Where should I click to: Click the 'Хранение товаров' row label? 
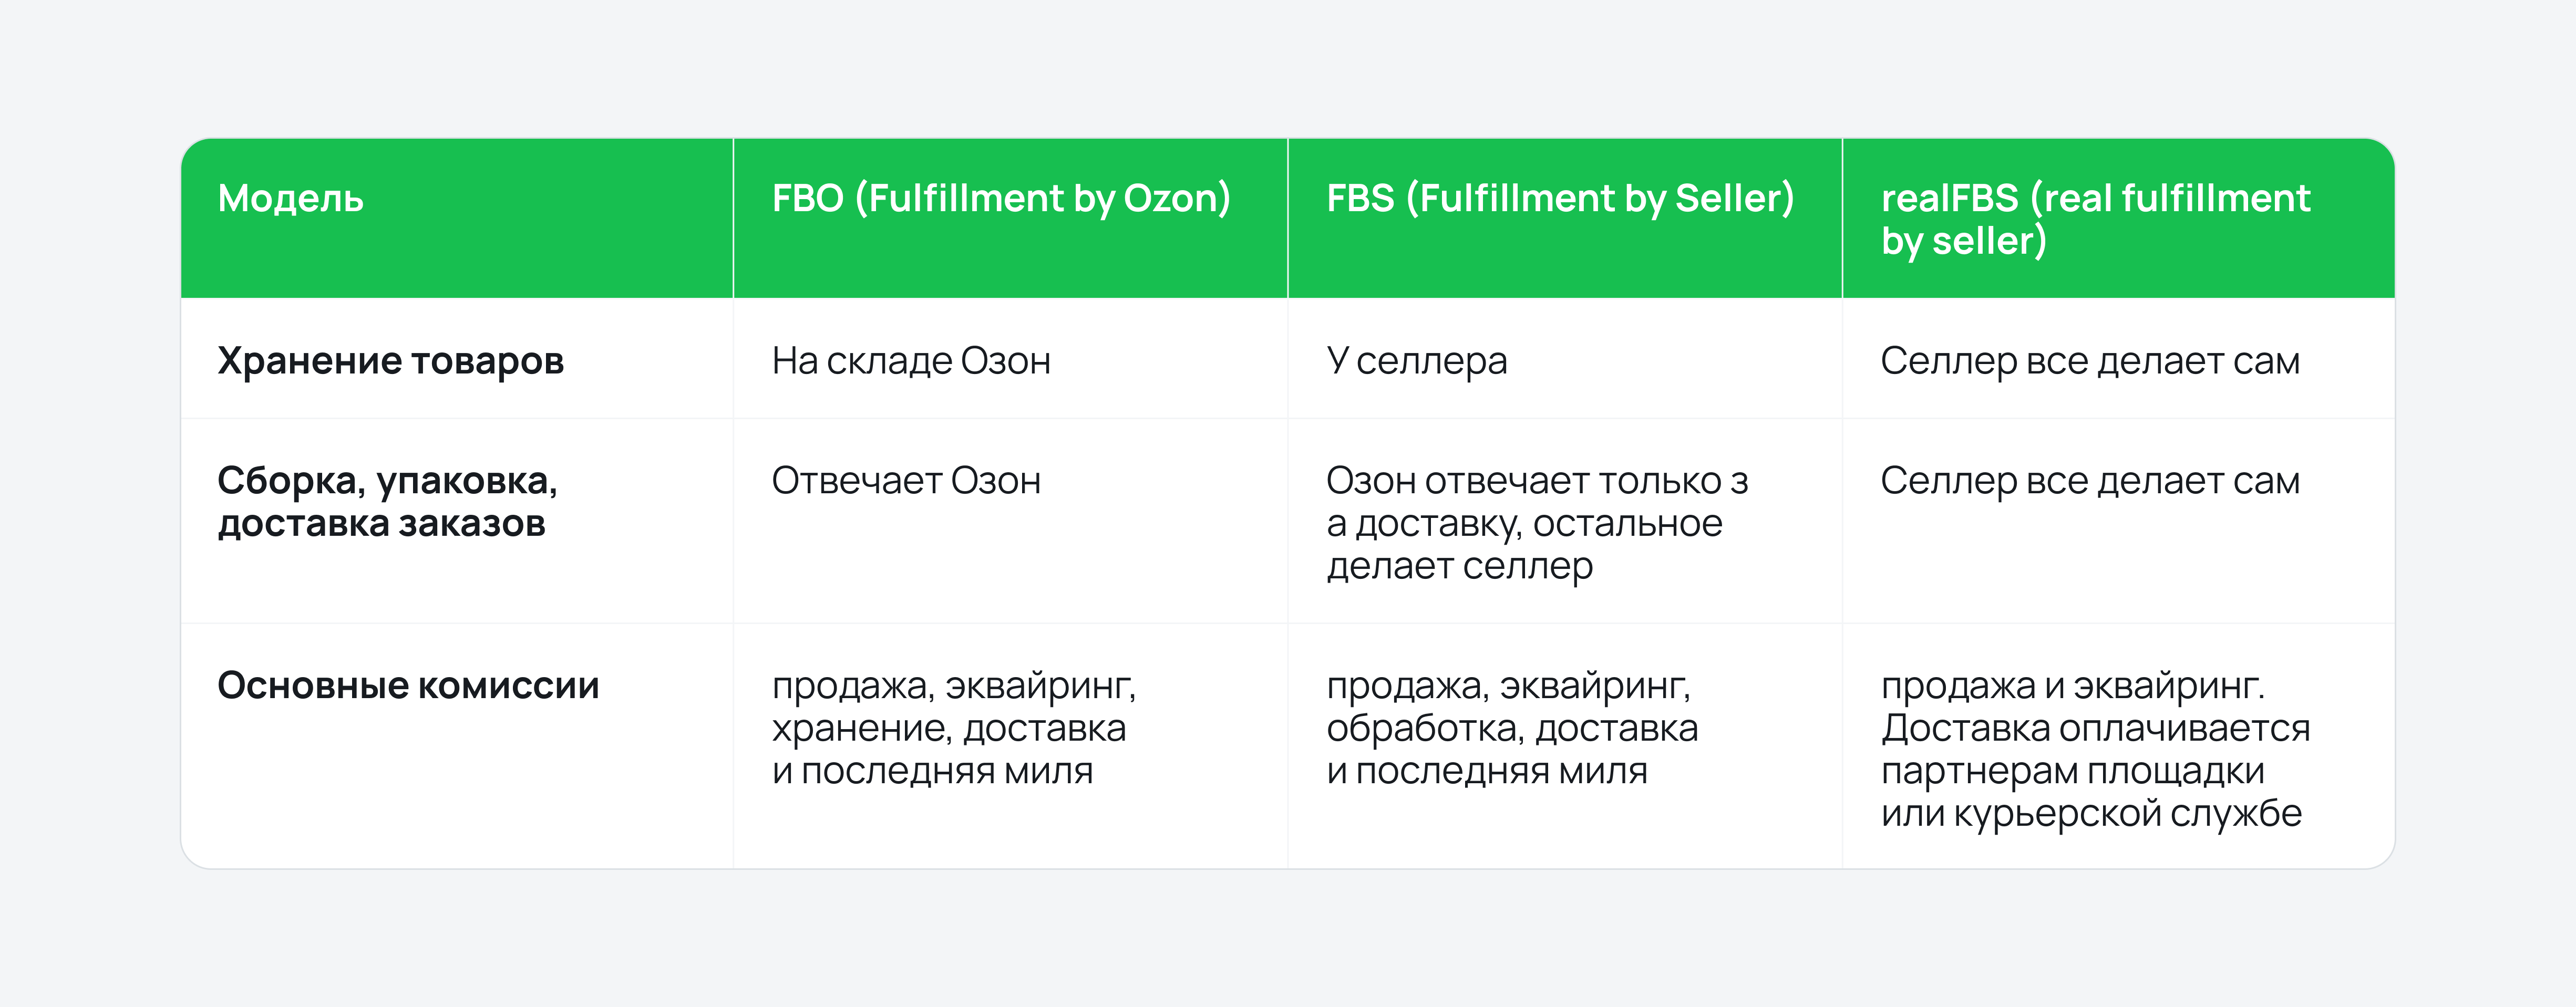(391, 361)
